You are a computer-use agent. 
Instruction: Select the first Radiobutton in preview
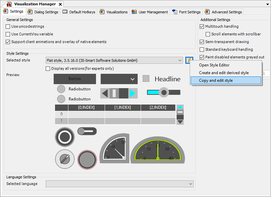[61, 89]
